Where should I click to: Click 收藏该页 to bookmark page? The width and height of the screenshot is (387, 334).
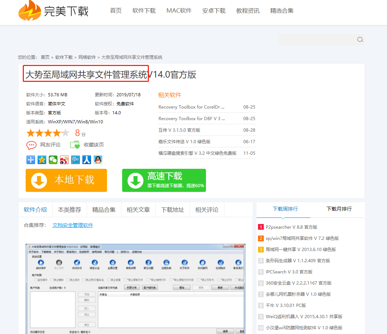click(87, 145)
